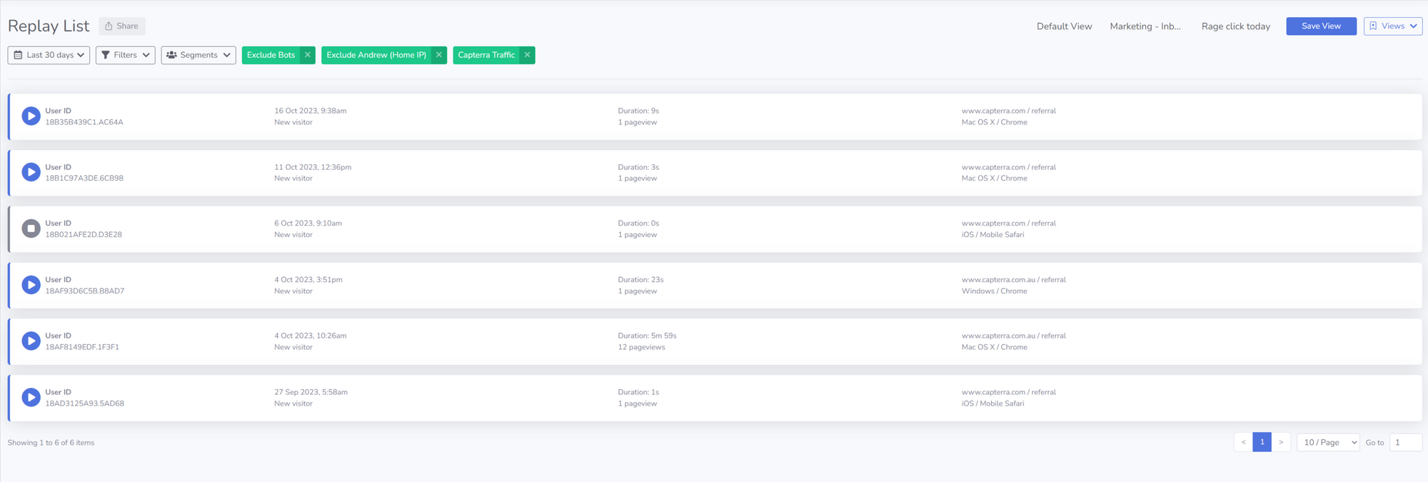Click the gray stop icon on 6 Oct session
The image size is (1428, 482).
pyautogui.click(x=31, y=229)
